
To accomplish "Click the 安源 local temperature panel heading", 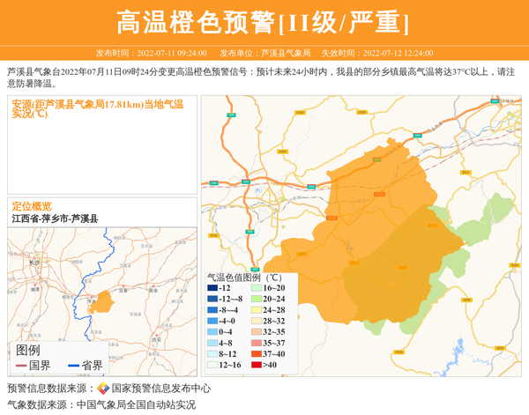I will 97,108.
